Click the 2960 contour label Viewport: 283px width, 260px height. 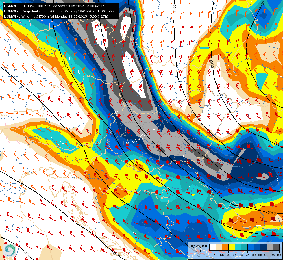tap(262, 5)
